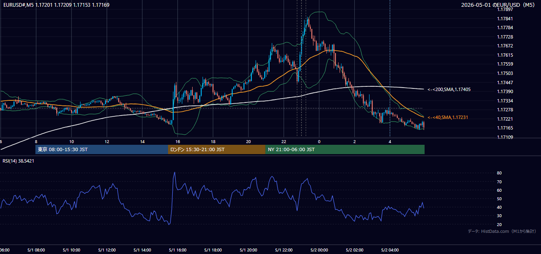The image size is (541, 254).
Task: Select the ロンドン 15:30-21:00 JST session bar
Action: 217,149
